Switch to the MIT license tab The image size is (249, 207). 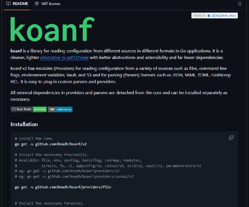(x=48, y=4)
